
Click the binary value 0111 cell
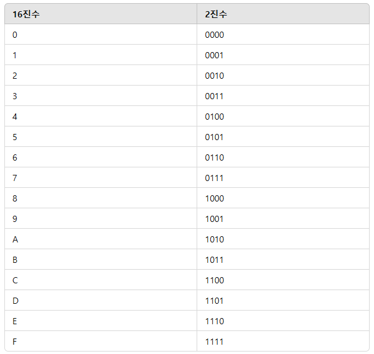[x=215, y=178]
